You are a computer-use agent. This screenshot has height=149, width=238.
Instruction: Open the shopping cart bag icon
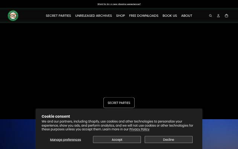coord(226,16)
